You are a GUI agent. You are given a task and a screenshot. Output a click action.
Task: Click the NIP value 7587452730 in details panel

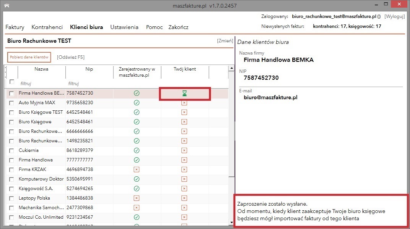coord(261,78)
